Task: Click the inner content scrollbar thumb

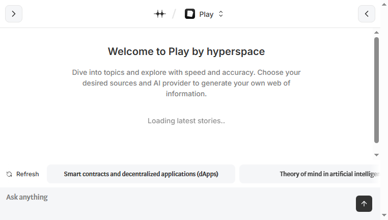Action: click(377, 90)
